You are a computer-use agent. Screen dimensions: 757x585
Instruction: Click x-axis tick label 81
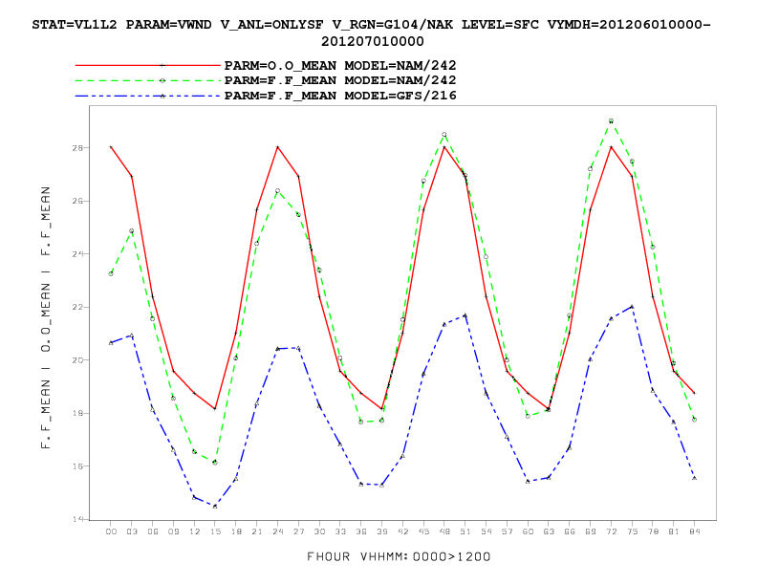tap(674, 531)
